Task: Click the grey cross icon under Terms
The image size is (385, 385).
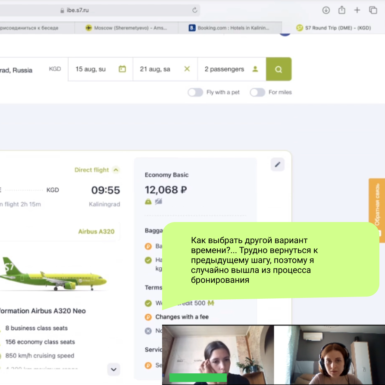Action: (x=148, y=331)
